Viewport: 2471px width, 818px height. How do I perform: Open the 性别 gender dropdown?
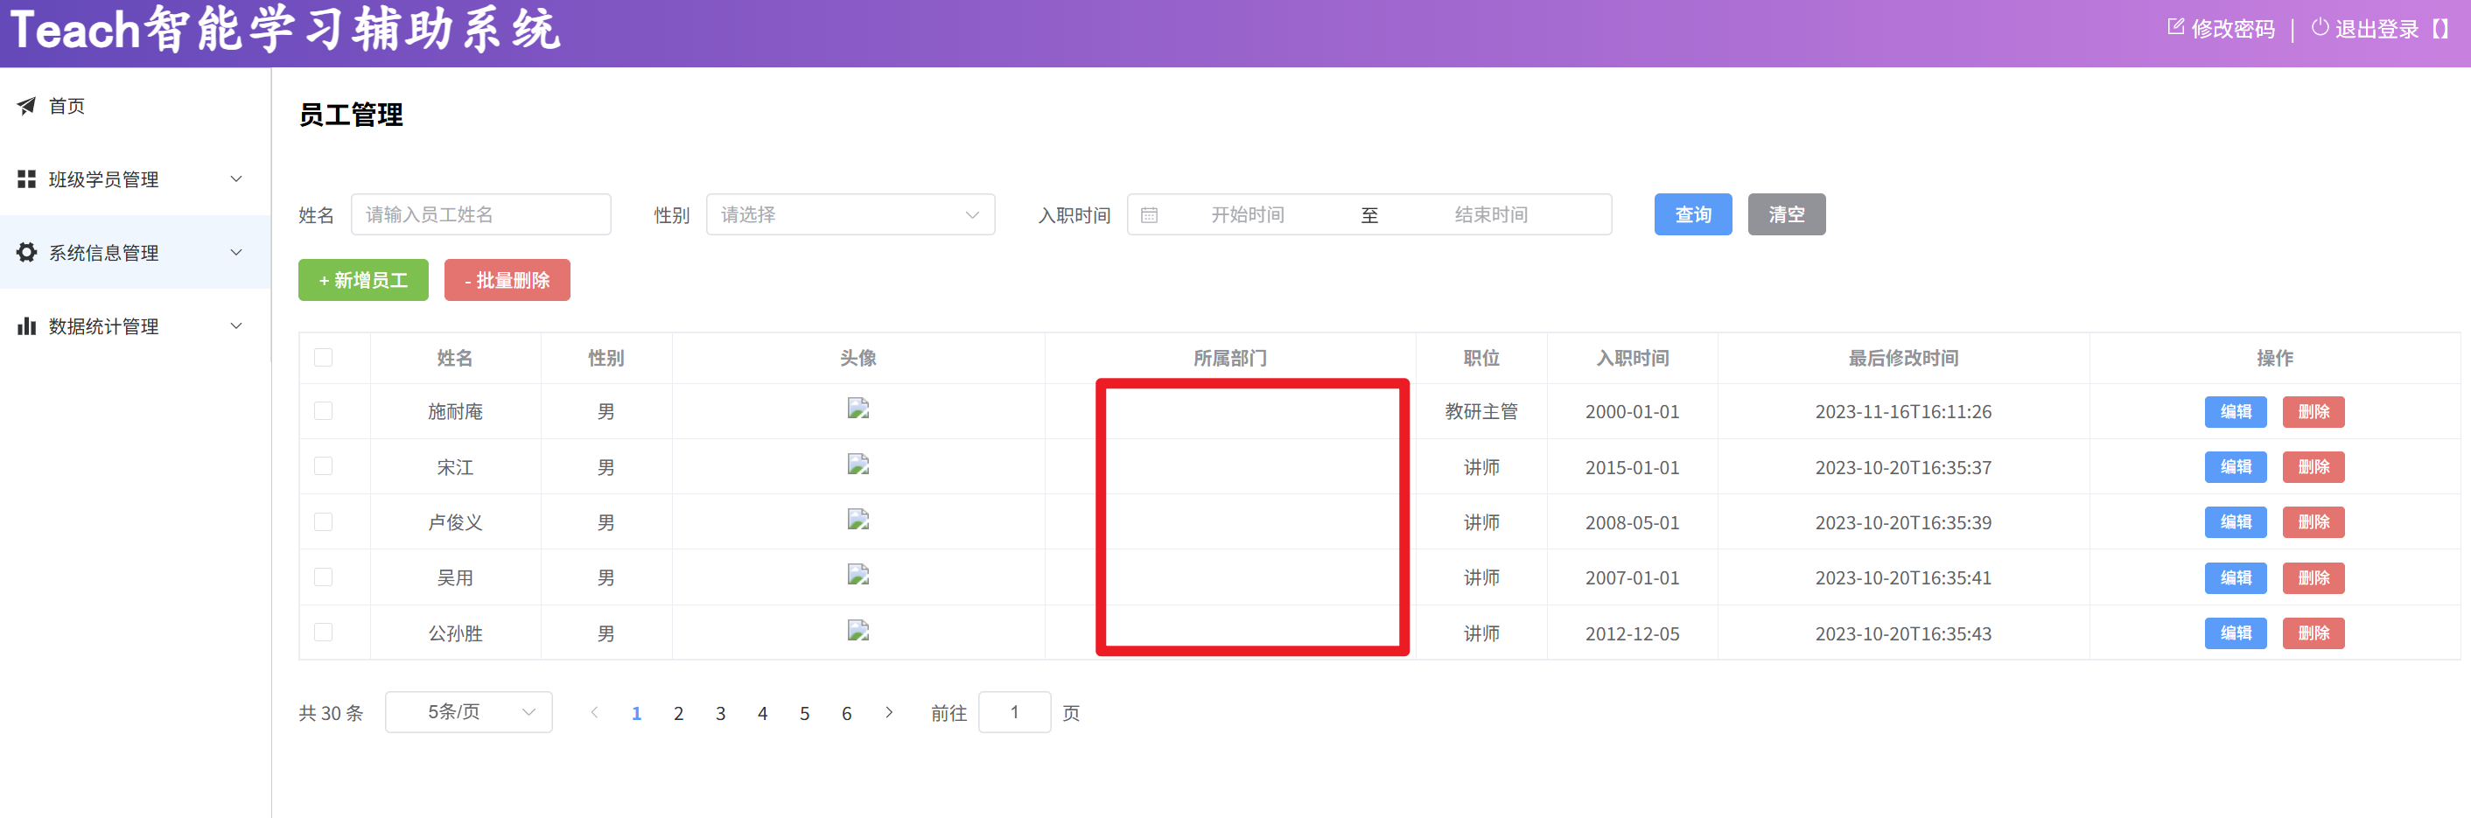[x=850, y=215]
